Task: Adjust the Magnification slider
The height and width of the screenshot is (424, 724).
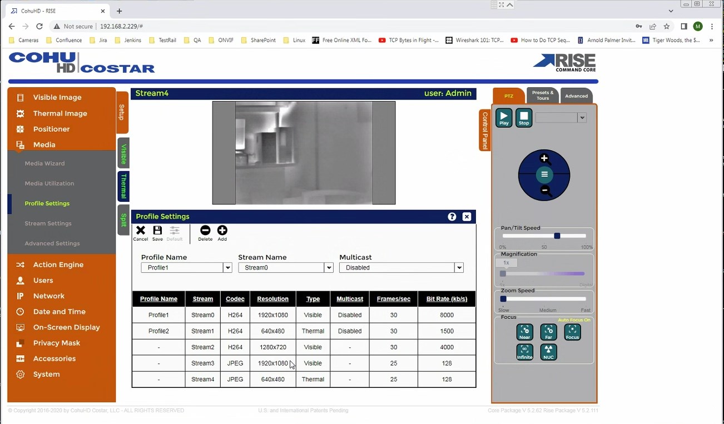Action: [x=503, y=273]
